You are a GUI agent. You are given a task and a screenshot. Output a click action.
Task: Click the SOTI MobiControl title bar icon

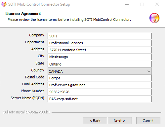click(4, 4)
